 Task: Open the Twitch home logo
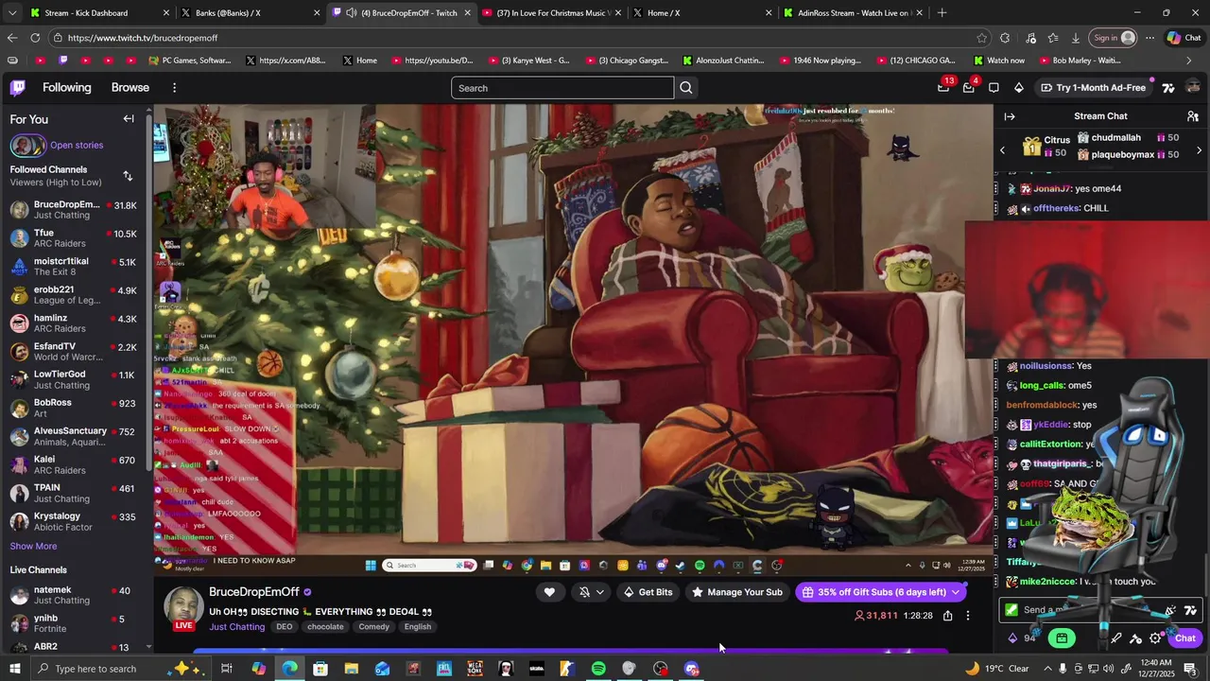click(18, 88)
